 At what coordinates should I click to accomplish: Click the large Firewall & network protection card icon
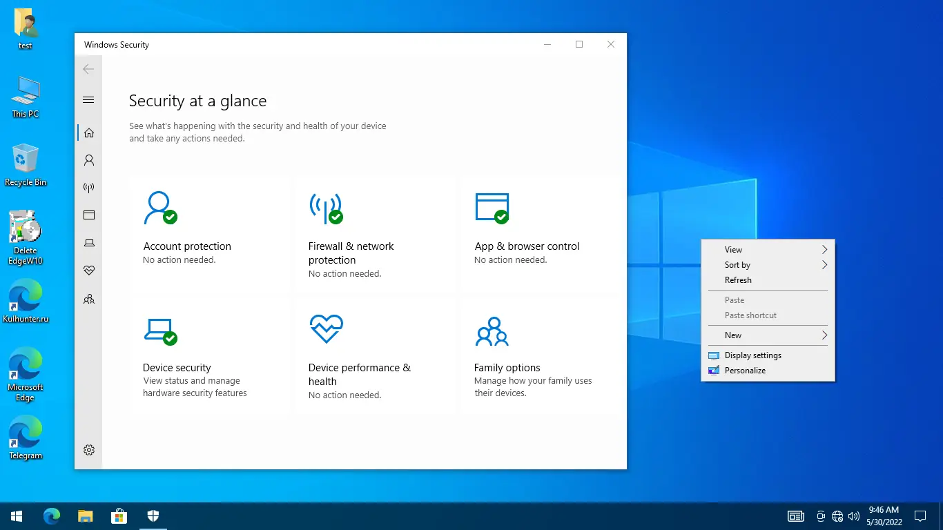coord(326,208)
